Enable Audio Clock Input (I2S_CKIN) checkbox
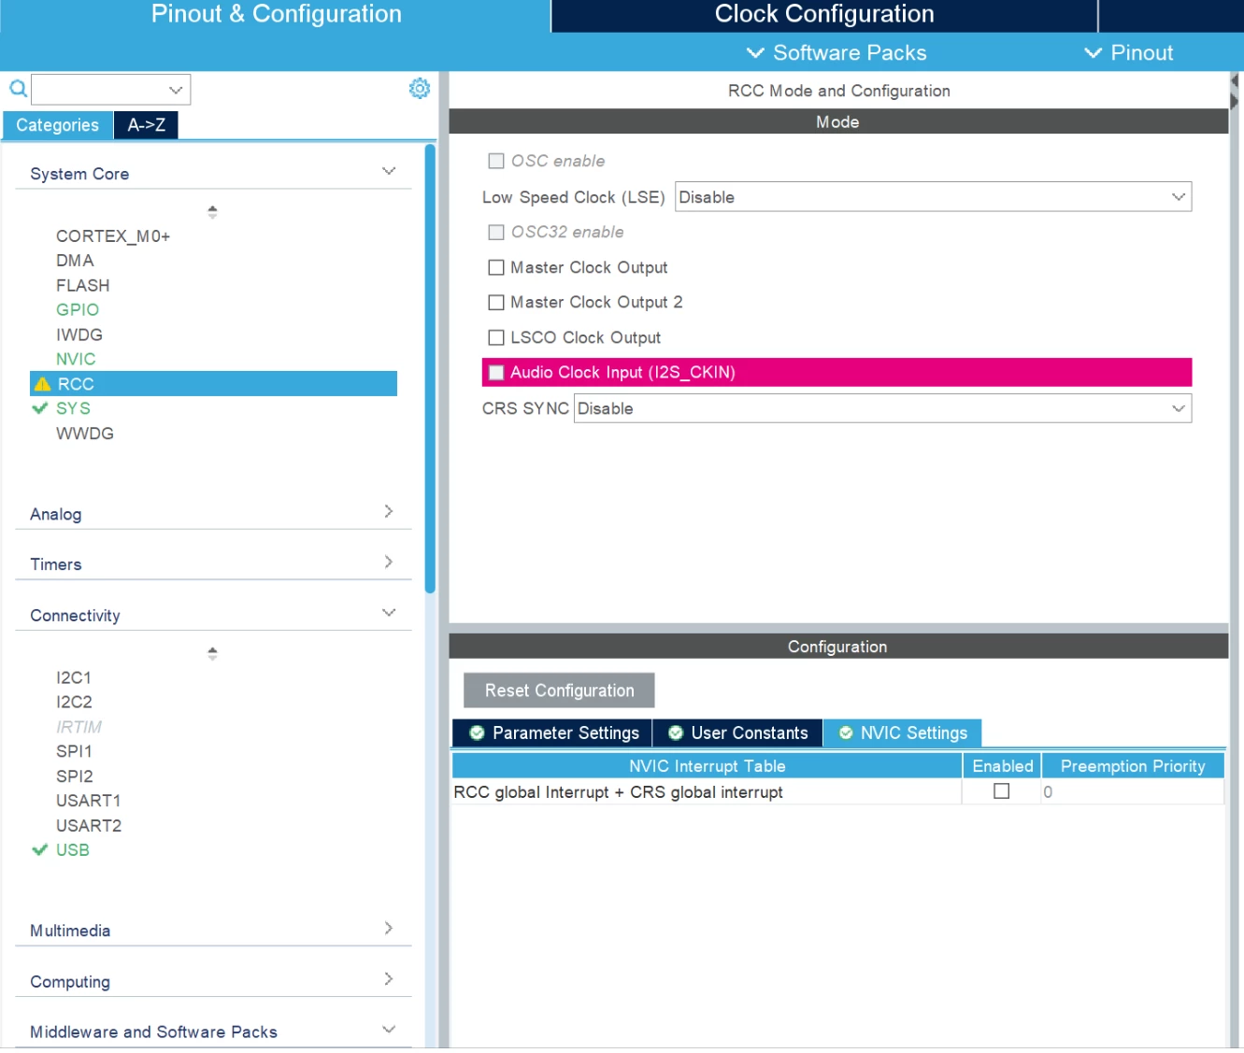The width and height of the screenshot is (1244, 1053). coord(496,373)
